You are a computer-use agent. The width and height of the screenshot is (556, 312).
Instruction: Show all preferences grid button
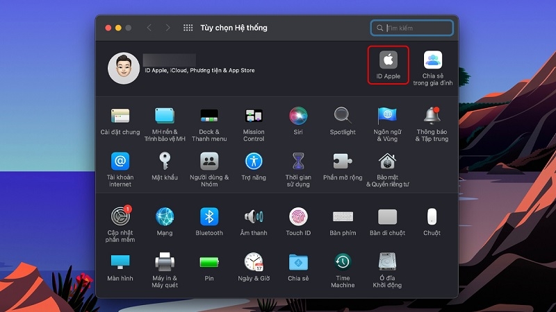[188, 28]
